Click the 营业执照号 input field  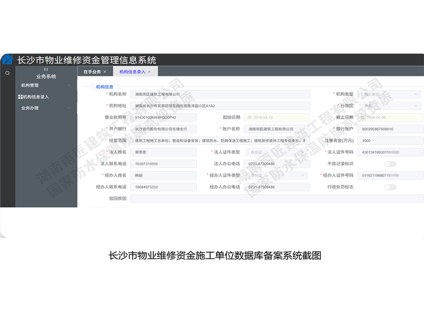point(163,117)
